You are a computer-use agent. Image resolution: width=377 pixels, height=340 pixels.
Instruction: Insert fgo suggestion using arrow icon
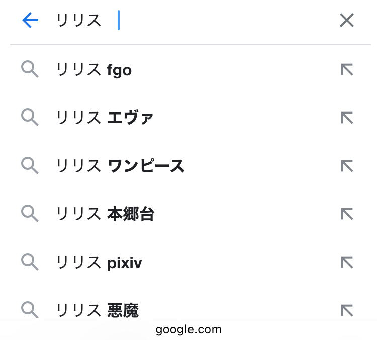347,70
